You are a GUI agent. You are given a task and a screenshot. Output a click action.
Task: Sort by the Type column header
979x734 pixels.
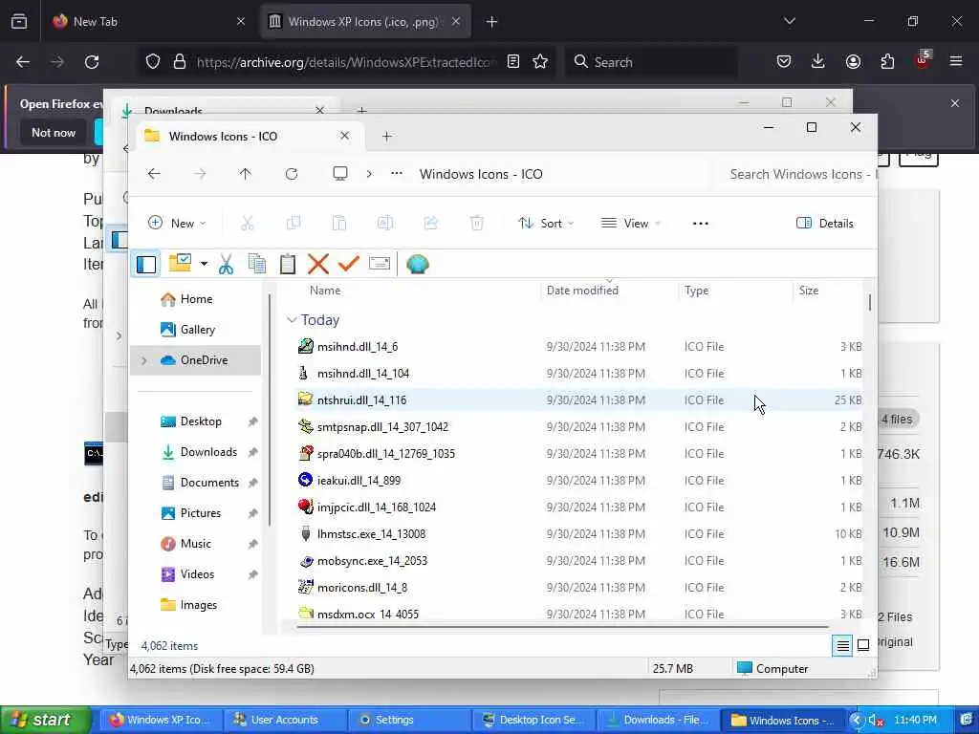[x=696, y=291]
